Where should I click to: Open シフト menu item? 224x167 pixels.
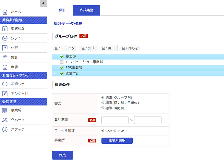[23, 38]
